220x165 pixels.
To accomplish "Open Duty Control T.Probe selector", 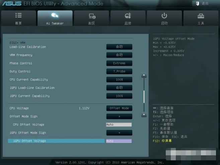I will tap(119, 71).
